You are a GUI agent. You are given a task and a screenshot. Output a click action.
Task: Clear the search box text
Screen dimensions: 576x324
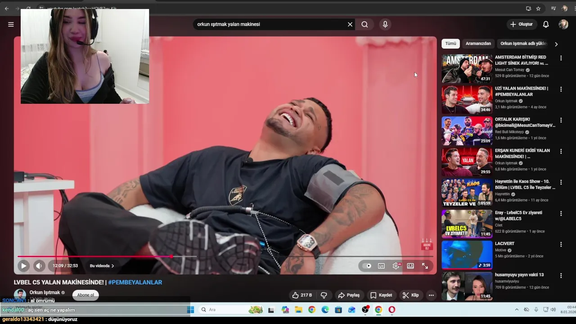[350, 24]
